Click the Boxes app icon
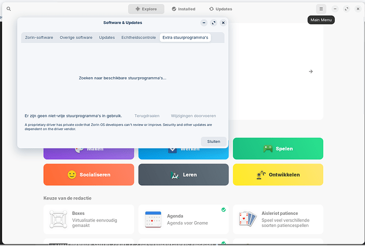 coord(58,219)
